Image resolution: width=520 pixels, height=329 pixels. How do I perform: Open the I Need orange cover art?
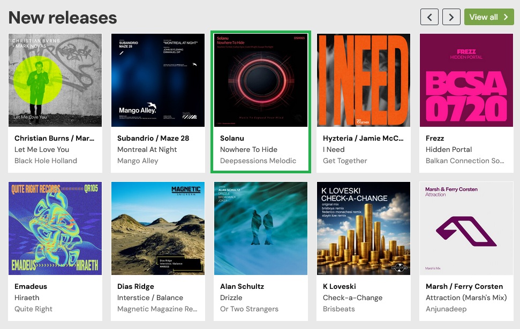coord(364,80)
